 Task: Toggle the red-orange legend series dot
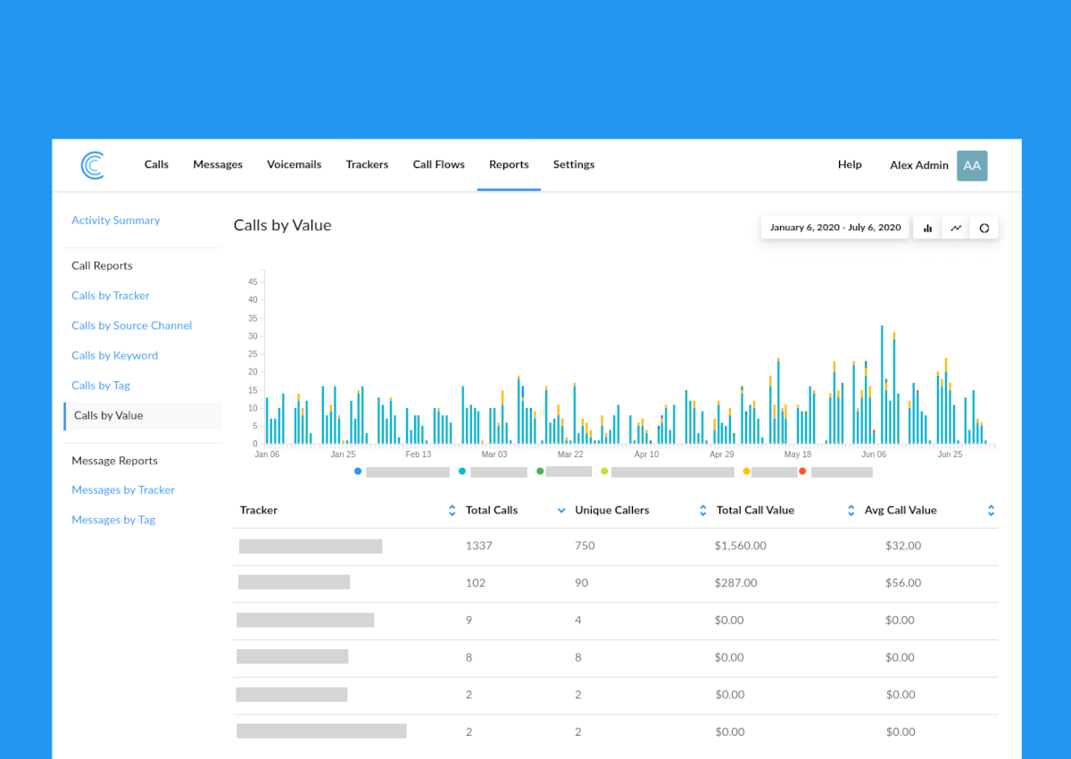pyautogui.click(x=802, y=471)
